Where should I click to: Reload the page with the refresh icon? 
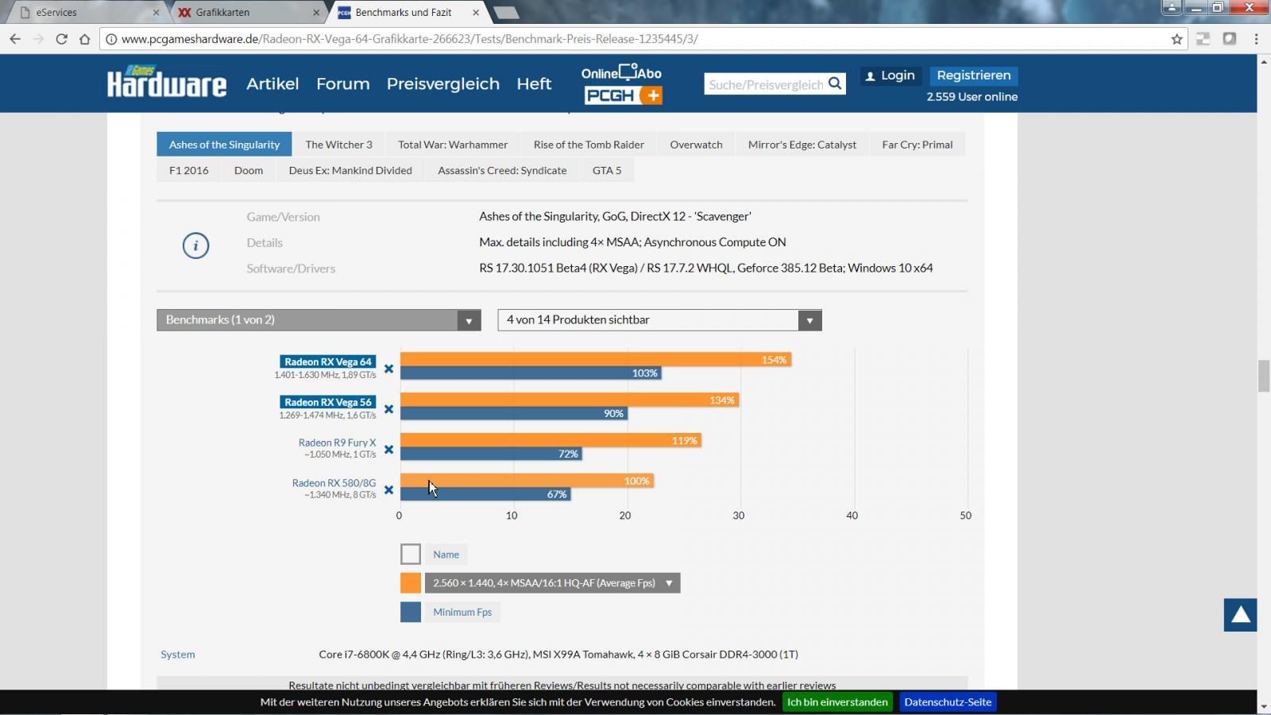pyautogui.click(x=61, y=39)
